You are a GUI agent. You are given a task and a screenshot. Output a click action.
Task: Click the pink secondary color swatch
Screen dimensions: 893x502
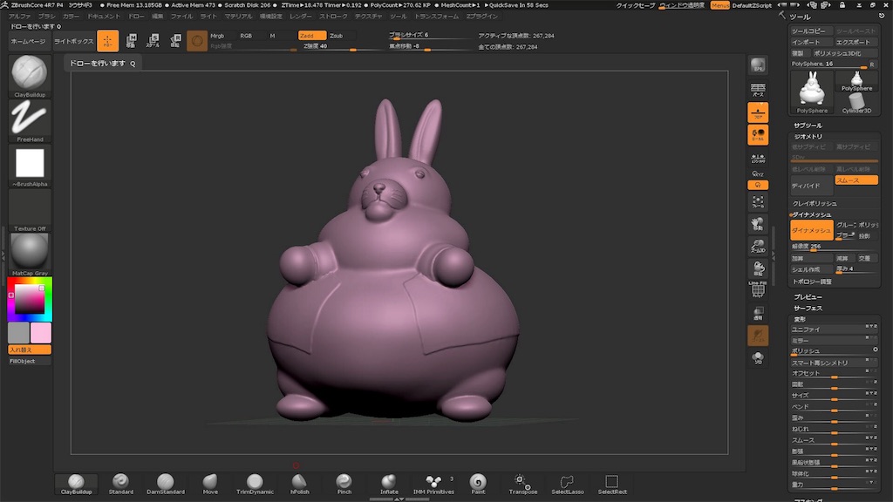coord(41,333)
